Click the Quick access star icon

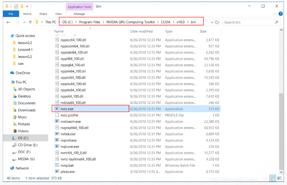[x=12, y=36]
